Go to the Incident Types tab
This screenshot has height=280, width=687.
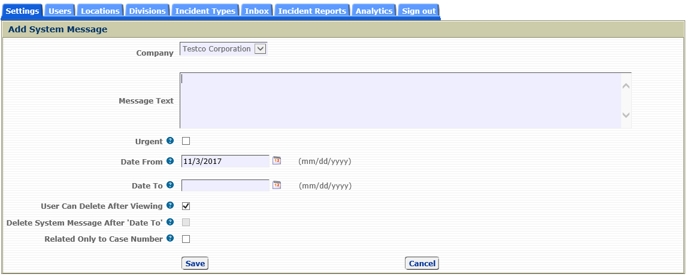point(205,11)
